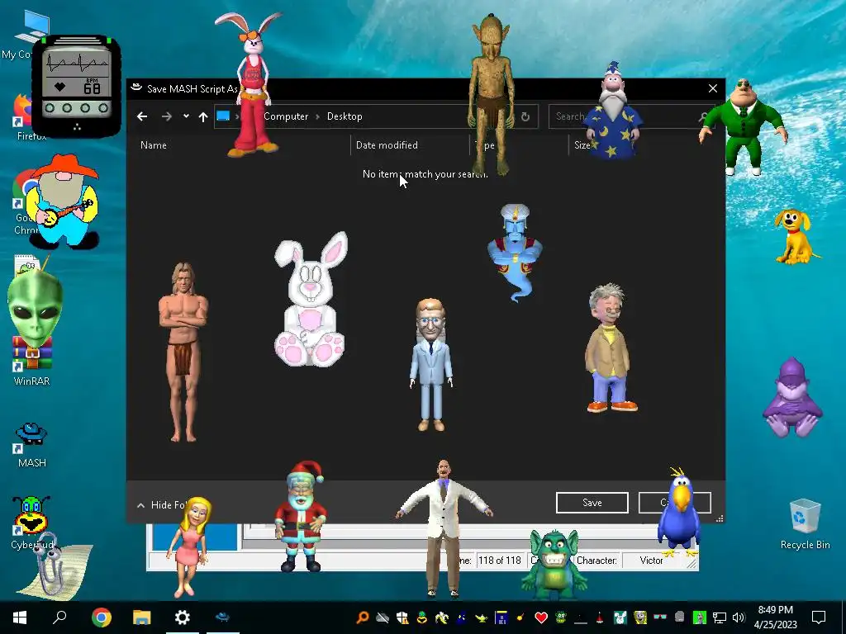Click the Merlin wizard character in starry robe

click(x=612, y=111)
